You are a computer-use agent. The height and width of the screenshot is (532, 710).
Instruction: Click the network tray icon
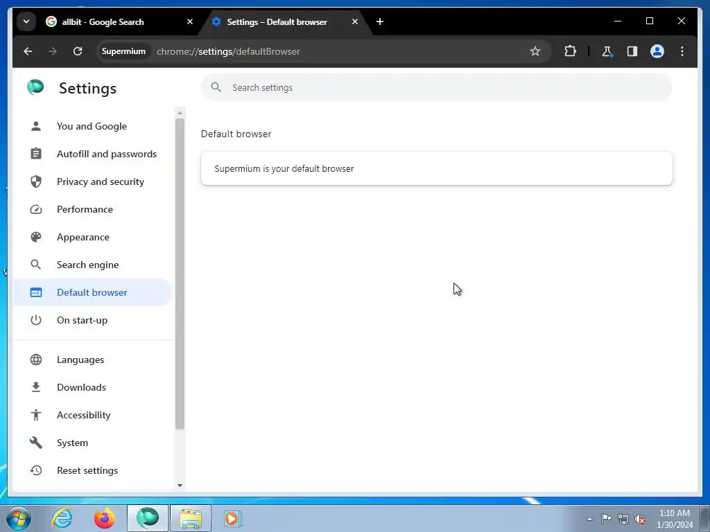[x=623, y=519]
